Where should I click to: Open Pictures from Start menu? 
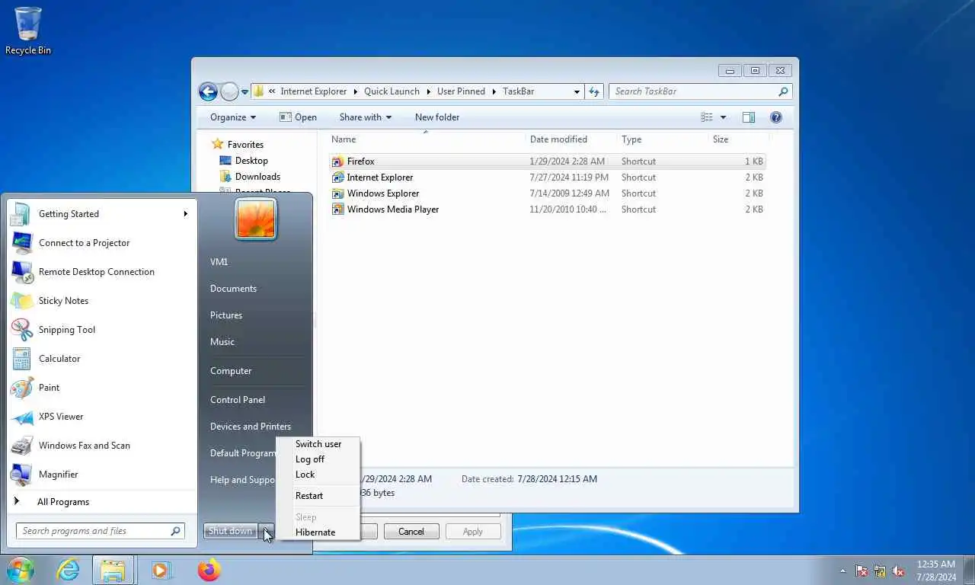click(x=226, y=315)
